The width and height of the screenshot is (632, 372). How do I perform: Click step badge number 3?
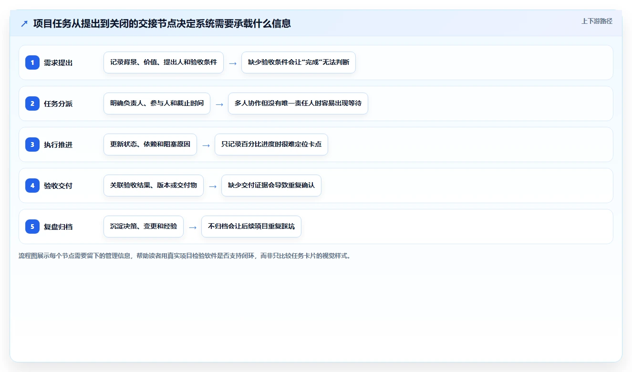pyautogui.click(x=32, y=145)
